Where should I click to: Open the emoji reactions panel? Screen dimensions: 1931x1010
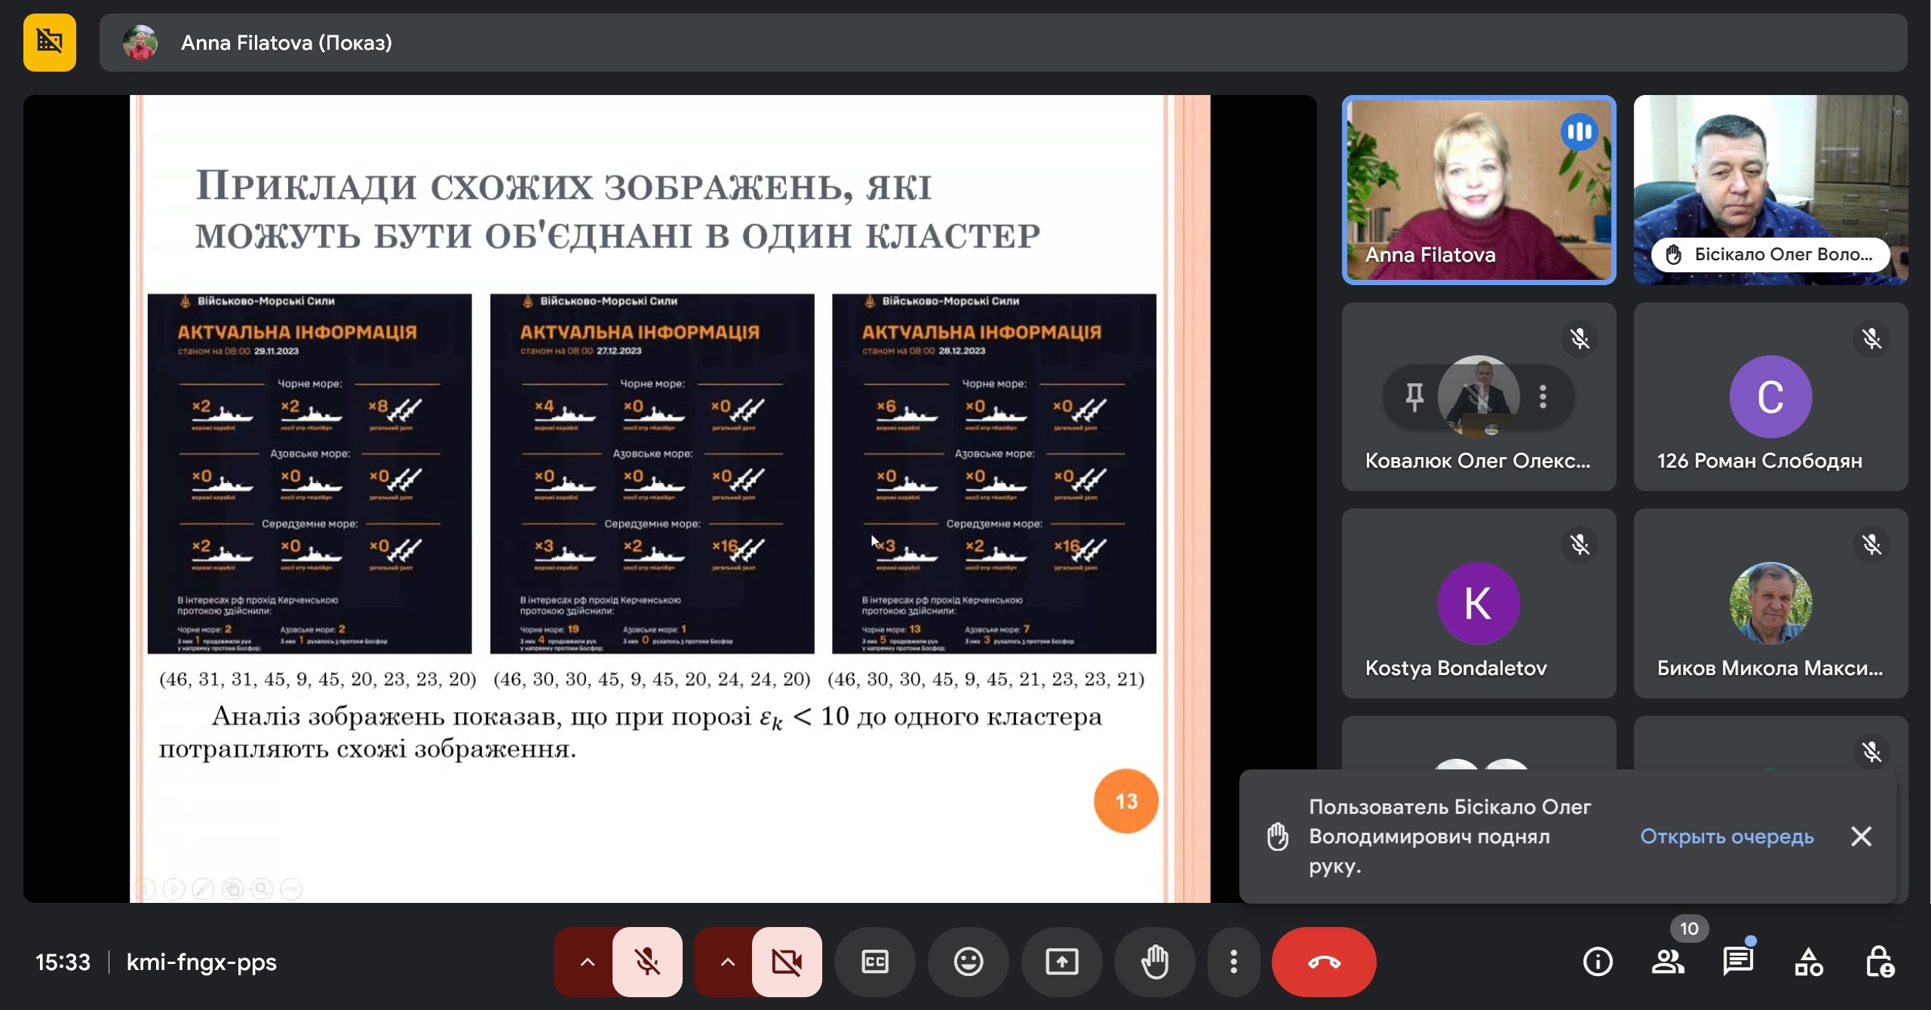coord(969,962)
